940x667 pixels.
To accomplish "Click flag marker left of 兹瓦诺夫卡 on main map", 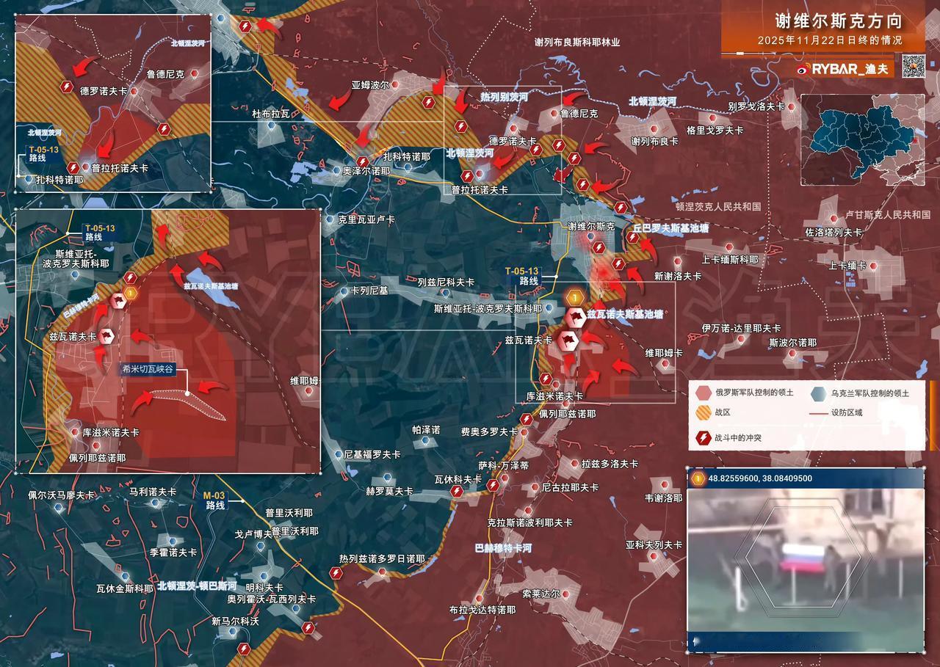I will tap(567, 341).
